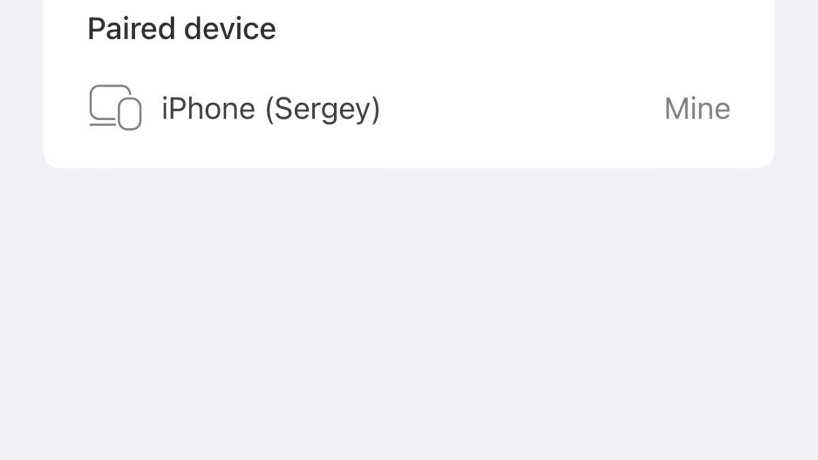
Task: Click the empty gray area below the card
Action: [x=409, y=307]
